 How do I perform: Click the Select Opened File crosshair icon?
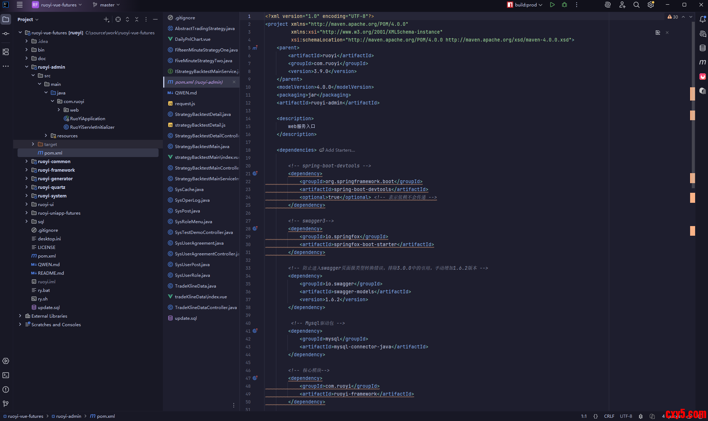click(x=118, y=19)
